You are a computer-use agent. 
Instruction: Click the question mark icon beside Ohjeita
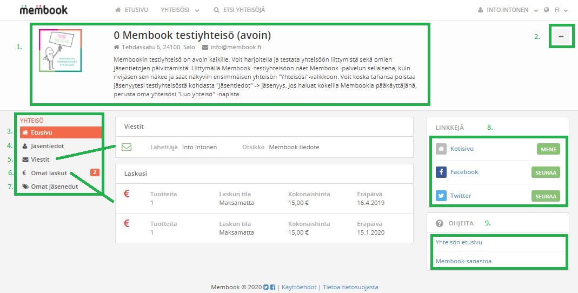(439, 223)
